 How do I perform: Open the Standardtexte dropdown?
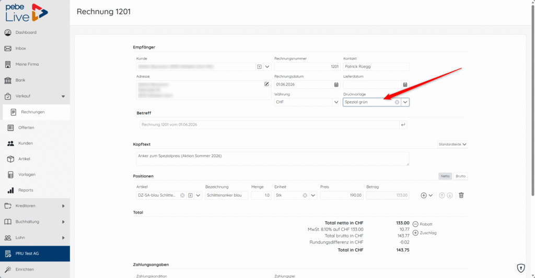[452, 144]
